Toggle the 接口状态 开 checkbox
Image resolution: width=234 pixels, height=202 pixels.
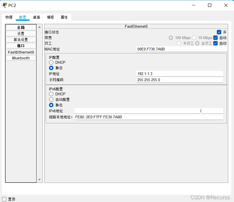[219, 32]
